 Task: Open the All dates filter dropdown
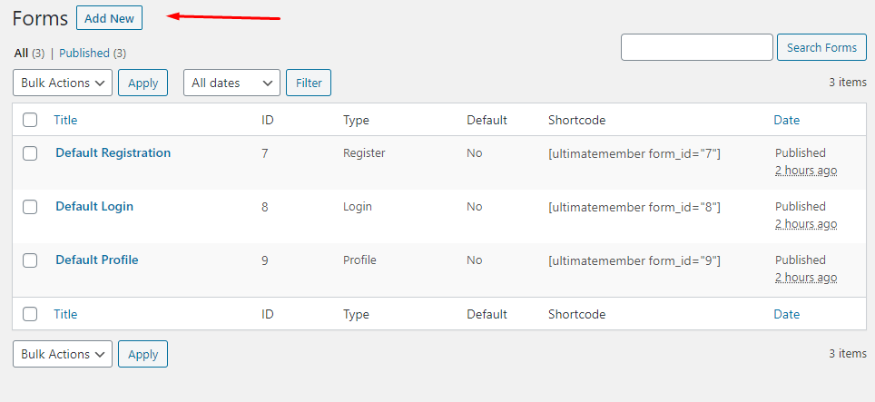click(x=231, y=83)
